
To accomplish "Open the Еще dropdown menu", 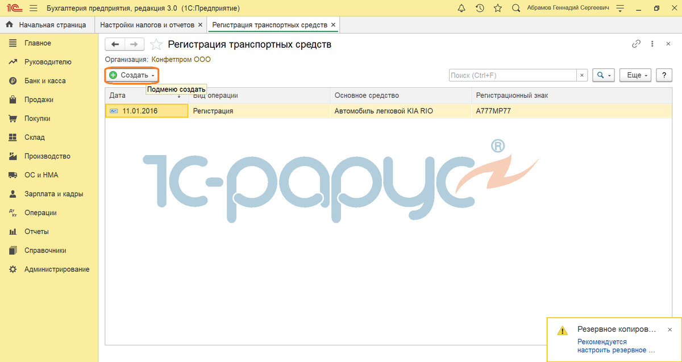I will click(637, 75).
